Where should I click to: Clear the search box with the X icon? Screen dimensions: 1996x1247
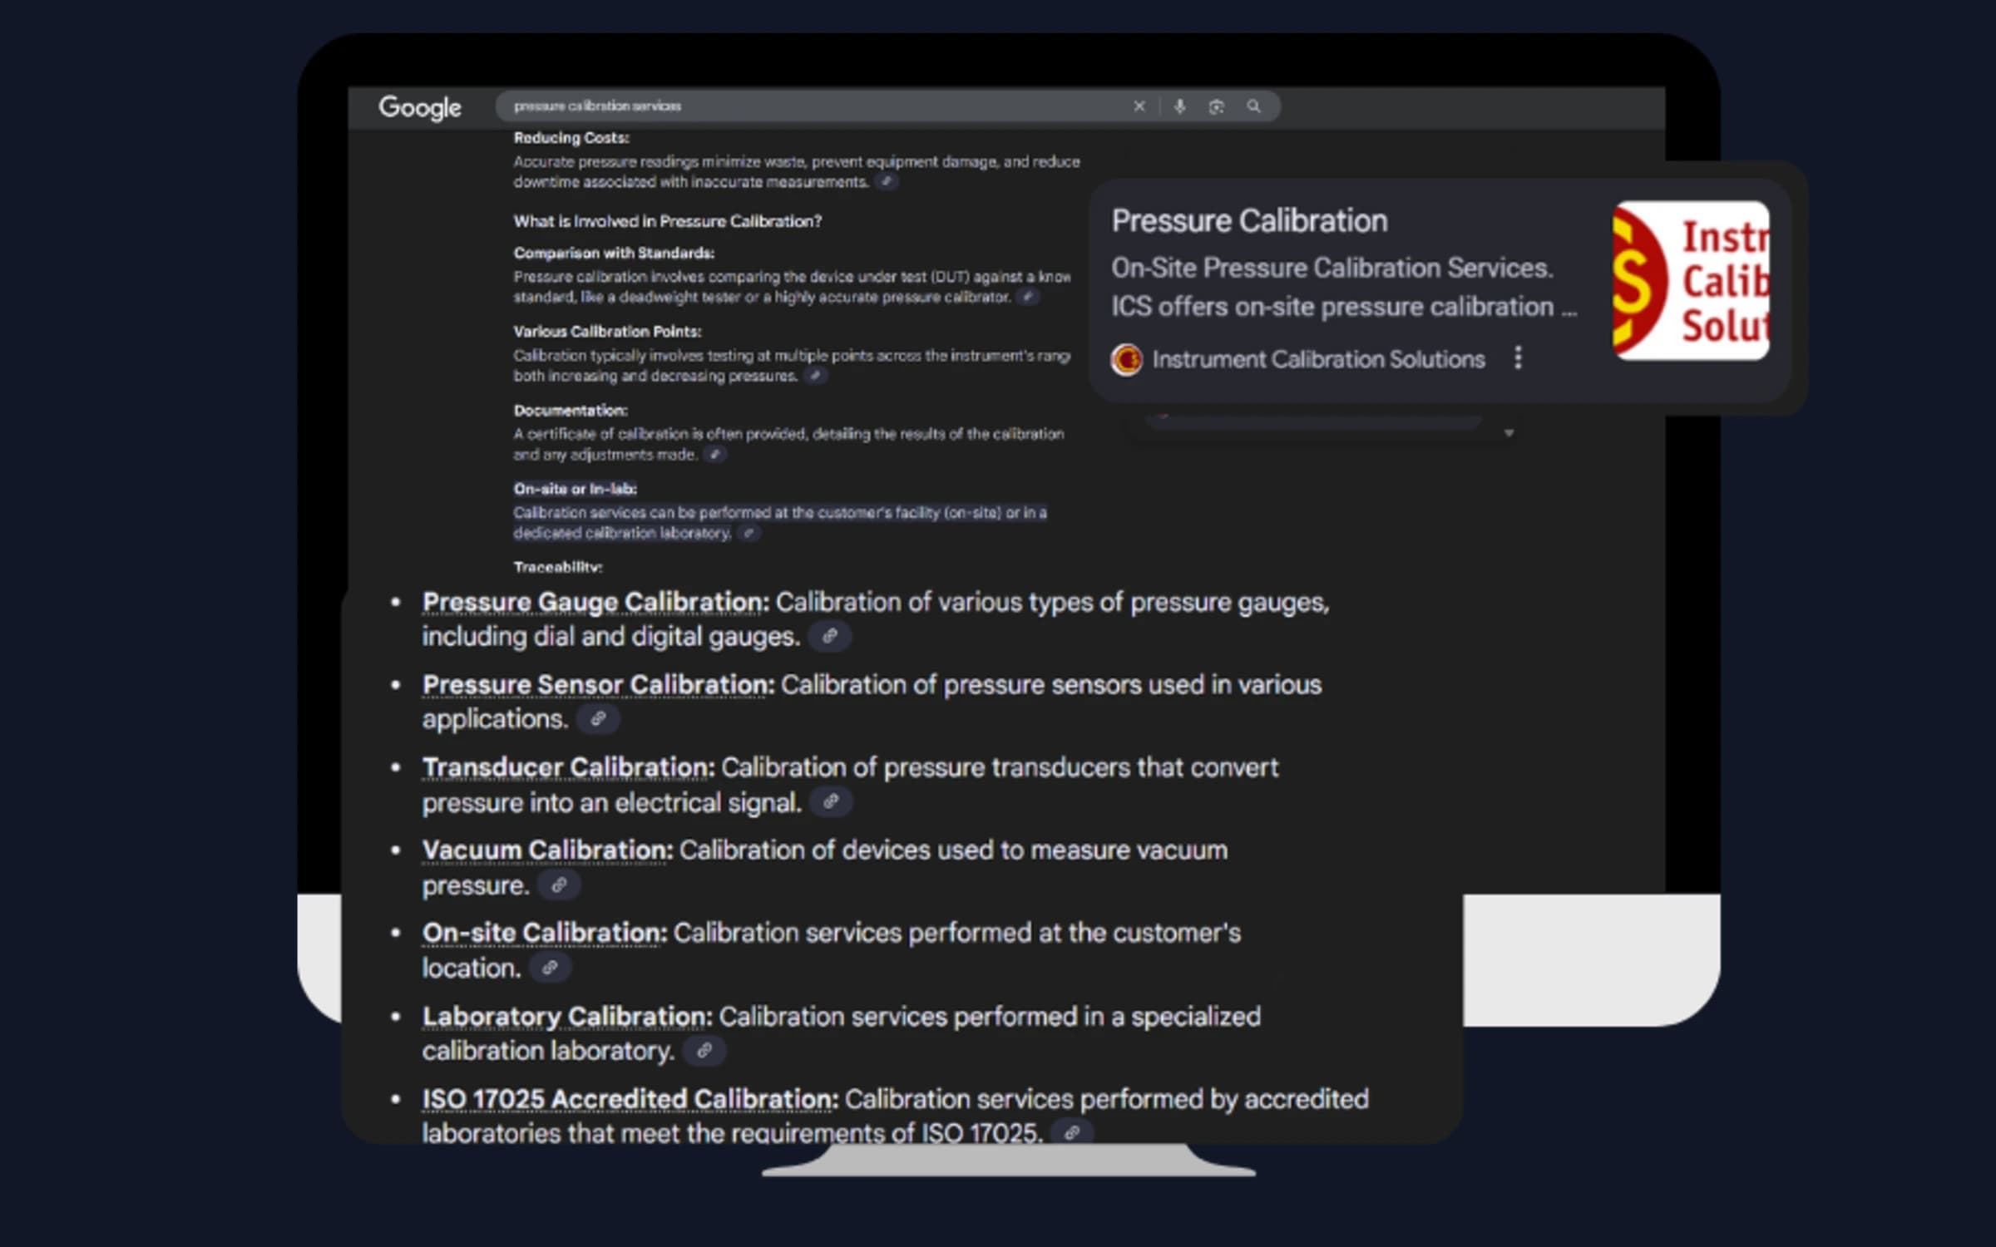1139,106
